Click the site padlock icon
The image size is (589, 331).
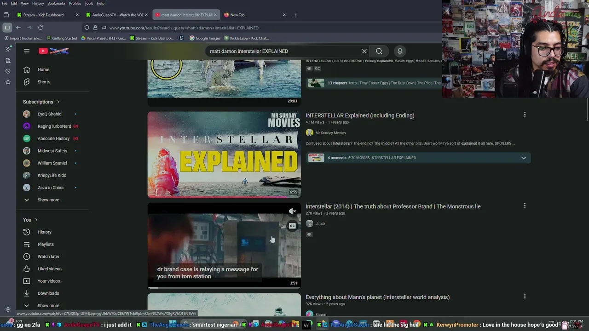[95, 28]
